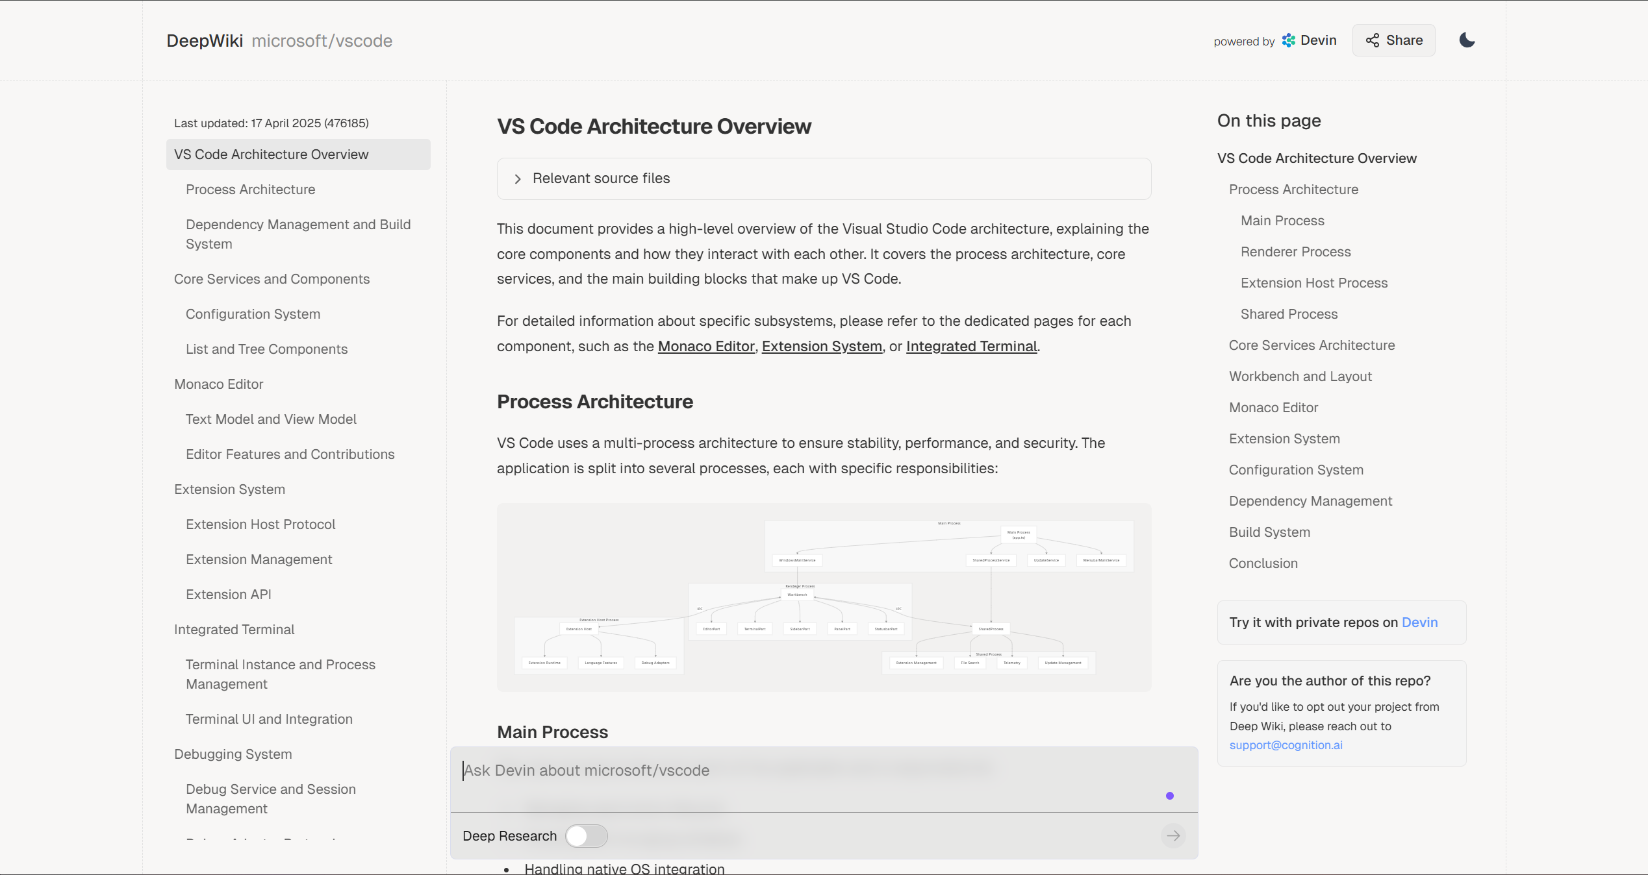
Task: Go to Extension Host Protocol page
Action: point(260,524)
